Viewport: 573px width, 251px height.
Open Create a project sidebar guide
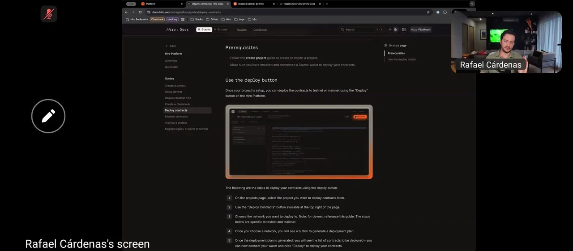tap(175, 86)
